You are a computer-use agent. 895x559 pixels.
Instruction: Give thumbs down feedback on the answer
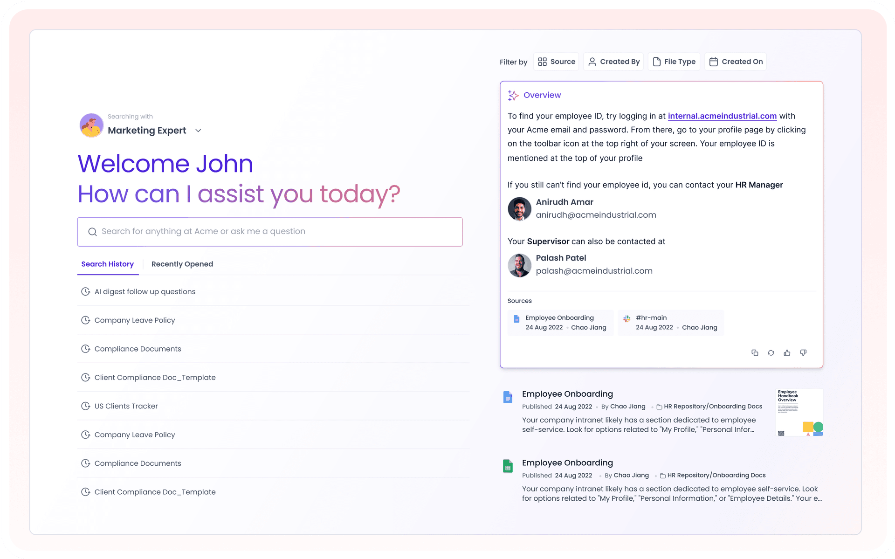(x=803, y=353)
